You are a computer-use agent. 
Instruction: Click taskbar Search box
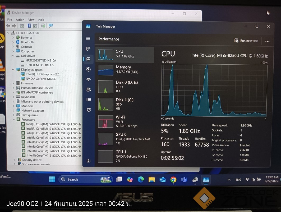click(85, 179)
